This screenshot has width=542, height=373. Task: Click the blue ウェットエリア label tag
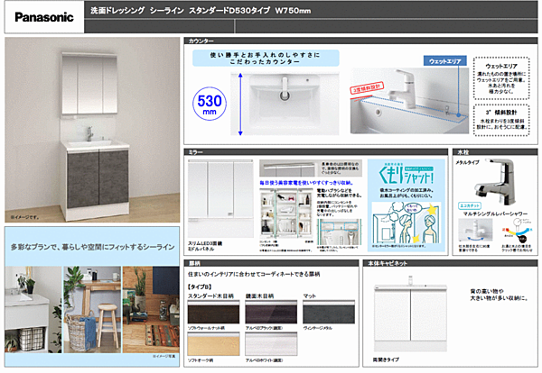pos(444,61)
